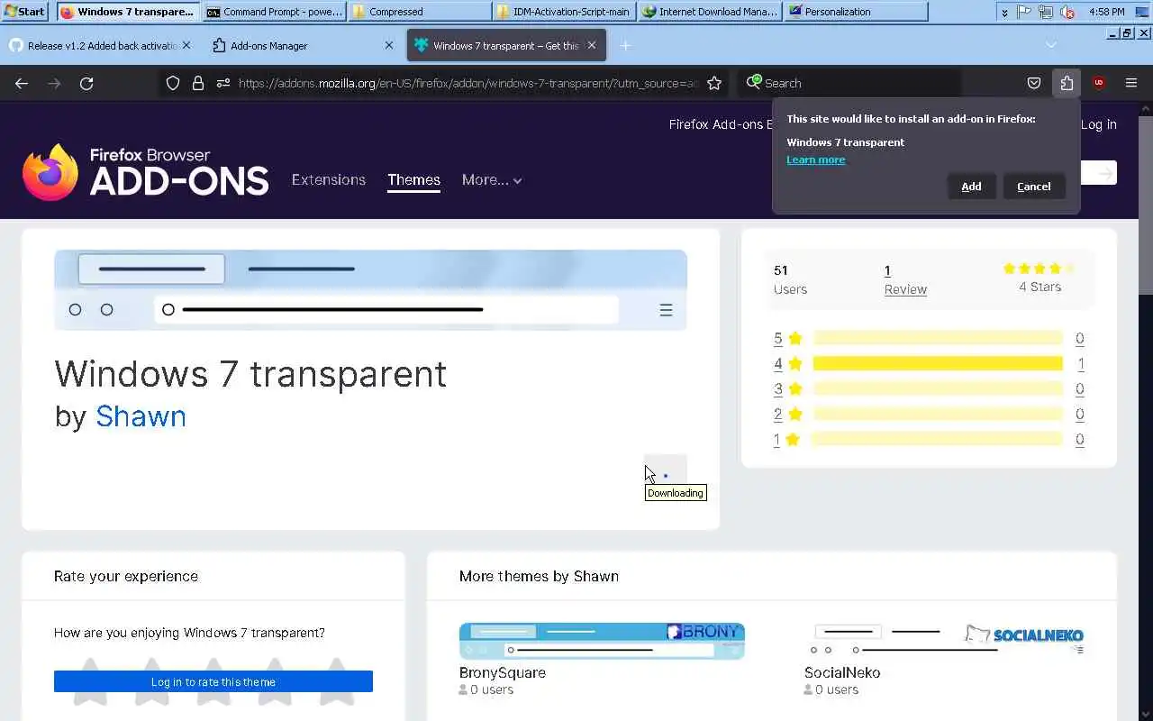The image size is (1153, 721).
Task: Switch to the Add-ons Manager tab
Action: click(303, 45)
